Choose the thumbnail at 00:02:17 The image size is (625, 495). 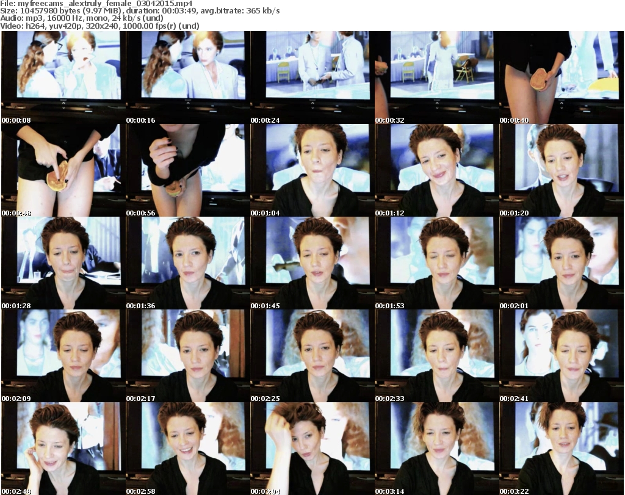coord(188,356)
